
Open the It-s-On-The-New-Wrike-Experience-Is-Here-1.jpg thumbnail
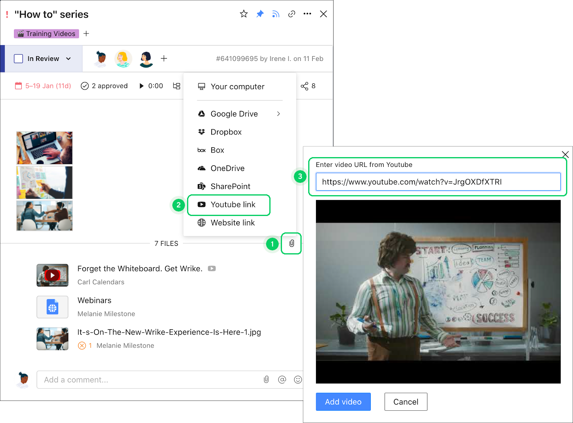[52, 339]
